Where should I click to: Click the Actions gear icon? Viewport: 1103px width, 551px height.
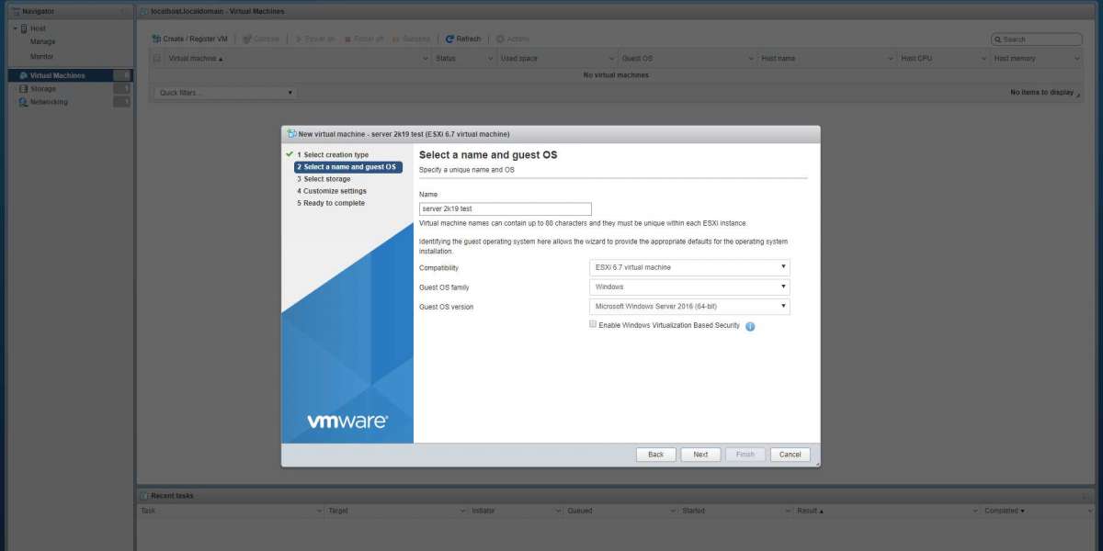click(x=500, y=39)
